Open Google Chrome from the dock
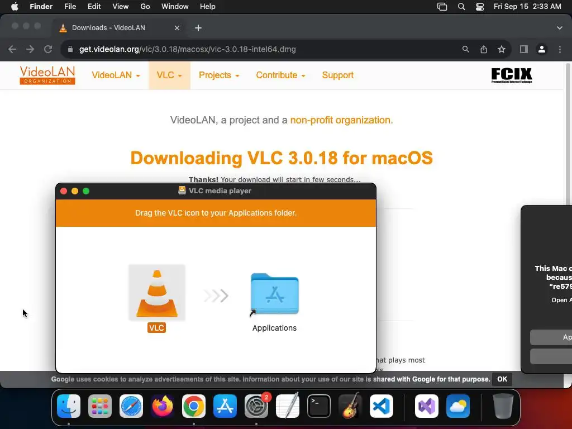This screenshot has height=429, width=572. 194,406
